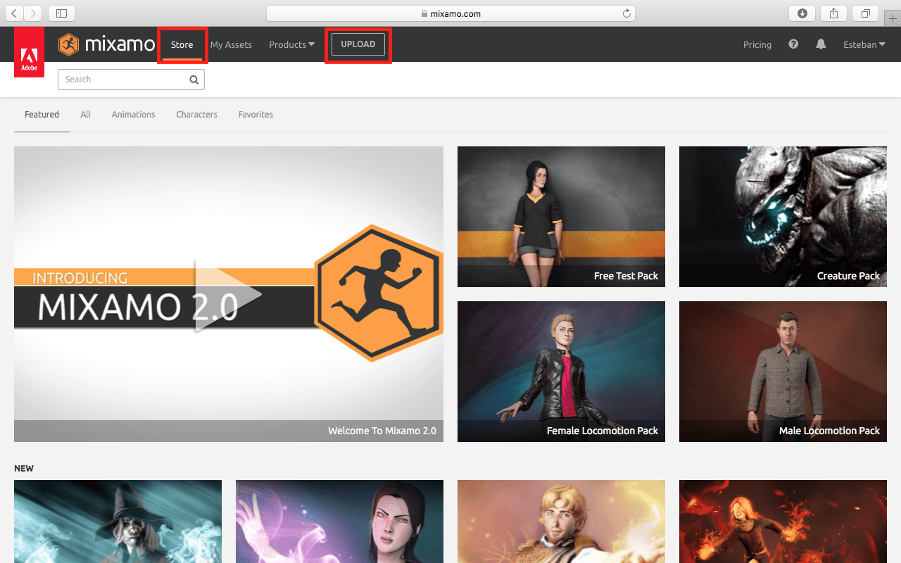Open the Esteban account dropdown
The width and height of the screenshot is (901, 563).
point(864,44)
